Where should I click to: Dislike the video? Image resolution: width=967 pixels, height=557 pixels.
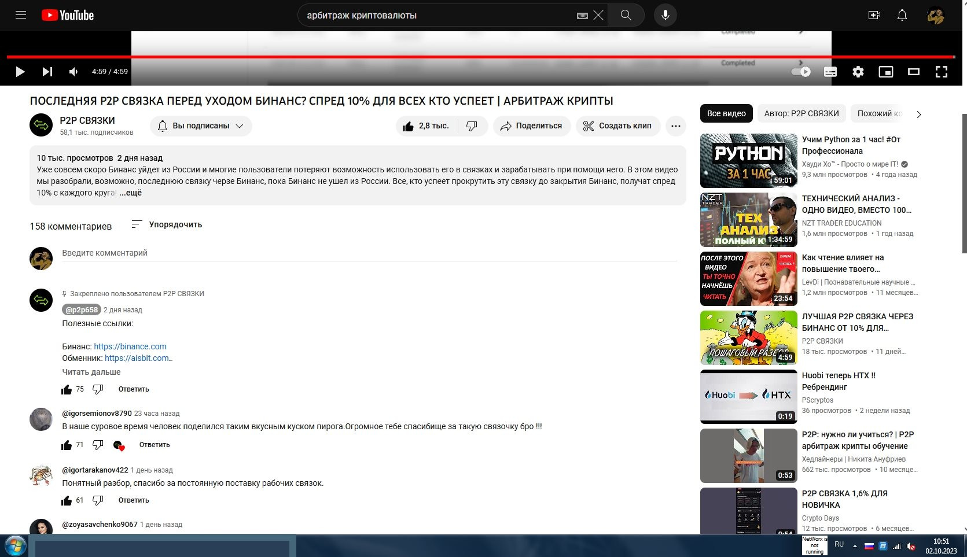pyautogui.click(x=472, y=126)
